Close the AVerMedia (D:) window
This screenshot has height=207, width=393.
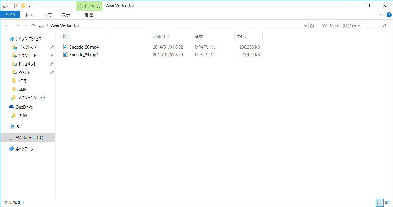click(384, 5)
